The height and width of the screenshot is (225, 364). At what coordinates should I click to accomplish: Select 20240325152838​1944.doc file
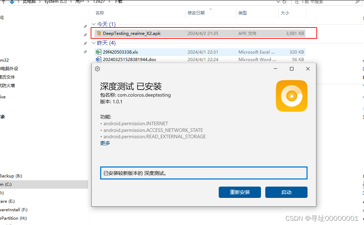tap(200, 60)
